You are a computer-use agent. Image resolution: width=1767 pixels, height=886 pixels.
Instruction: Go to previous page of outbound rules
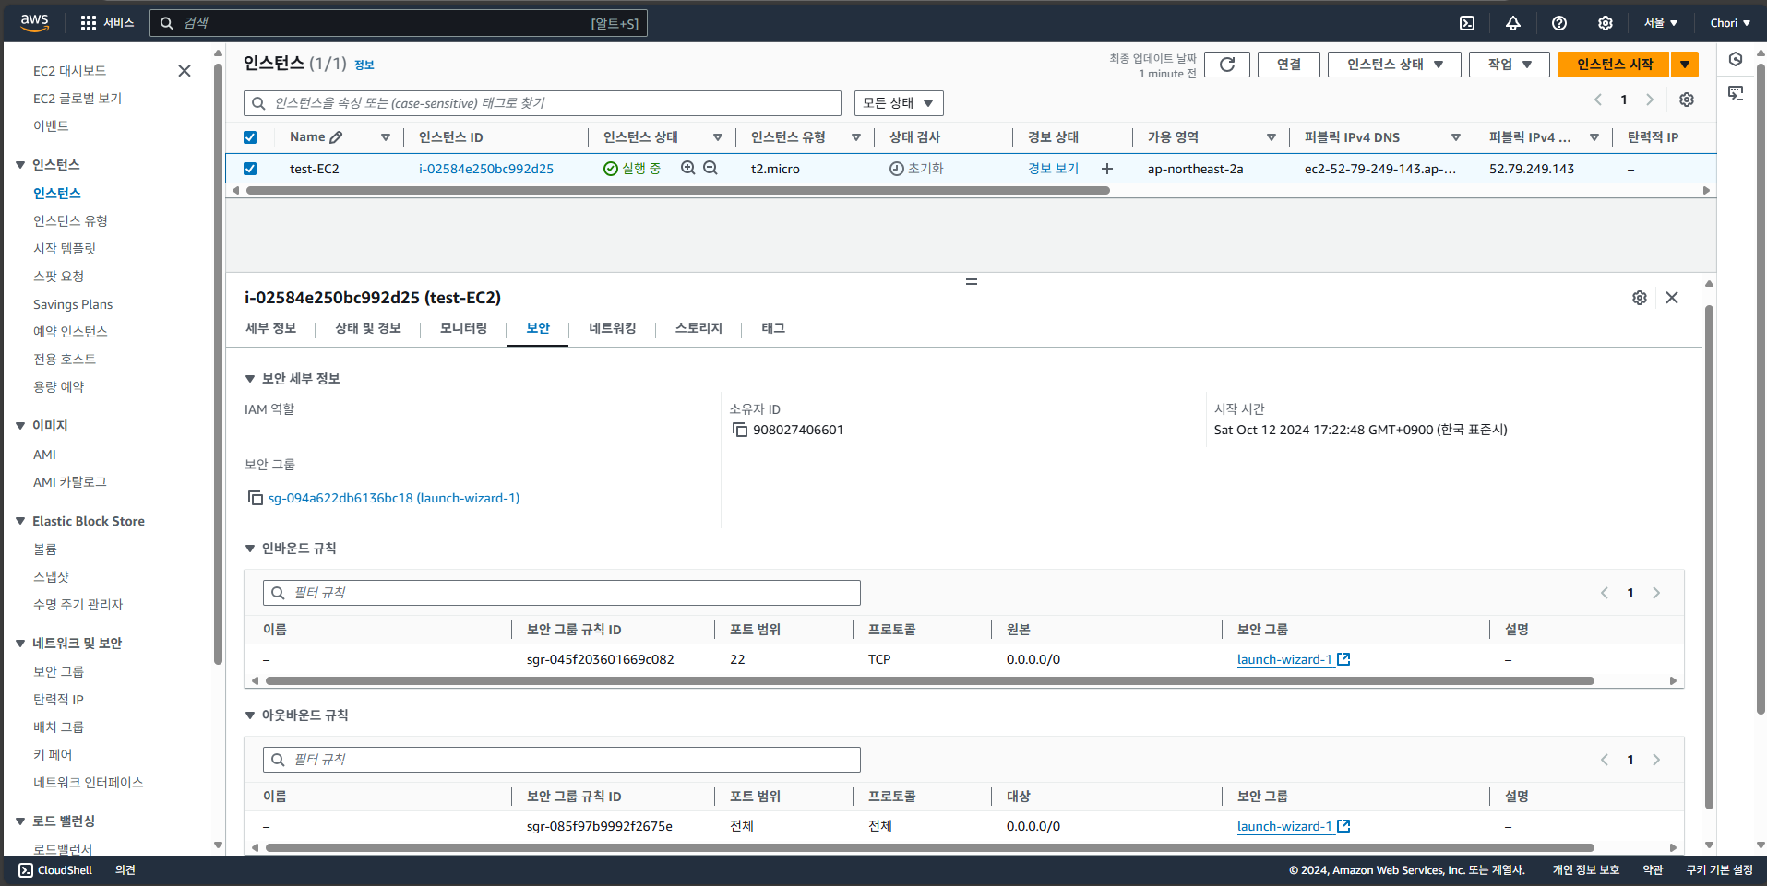point(1605,760)
